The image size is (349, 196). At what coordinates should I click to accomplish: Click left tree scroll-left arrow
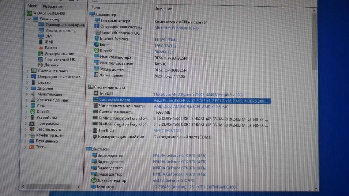click(x=23, y=186)
